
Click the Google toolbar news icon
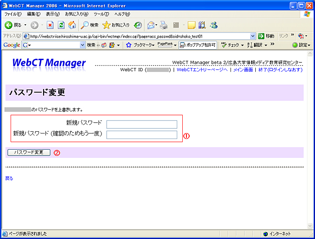tap(104, 45)
